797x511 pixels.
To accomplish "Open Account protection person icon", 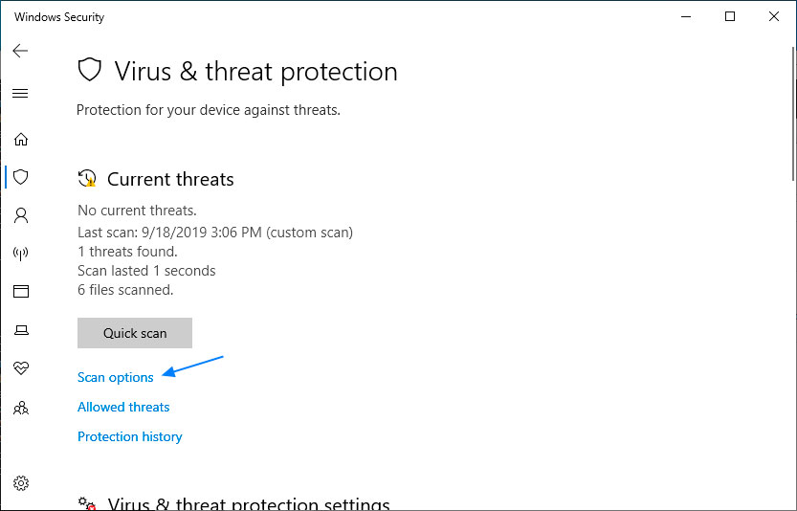I will (20, 215).
